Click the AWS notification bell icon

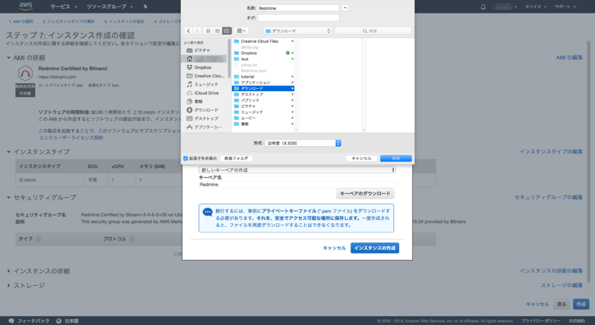pos(483,7)
